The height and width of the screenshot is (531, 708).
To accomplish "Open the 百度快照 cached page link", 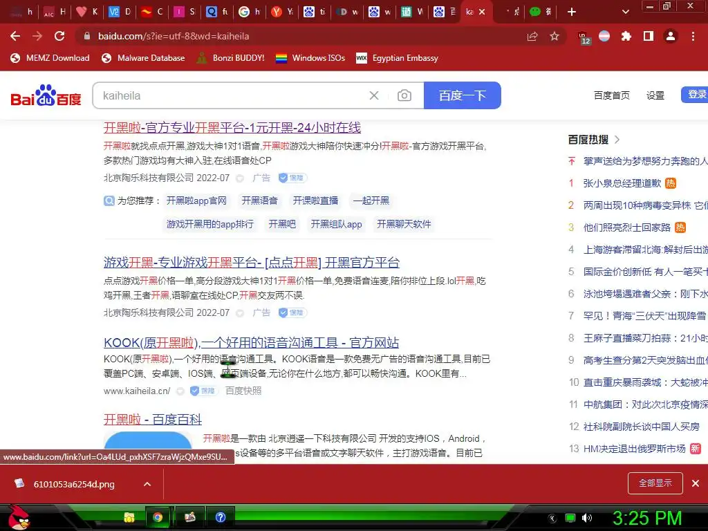I will click(243, 391).
